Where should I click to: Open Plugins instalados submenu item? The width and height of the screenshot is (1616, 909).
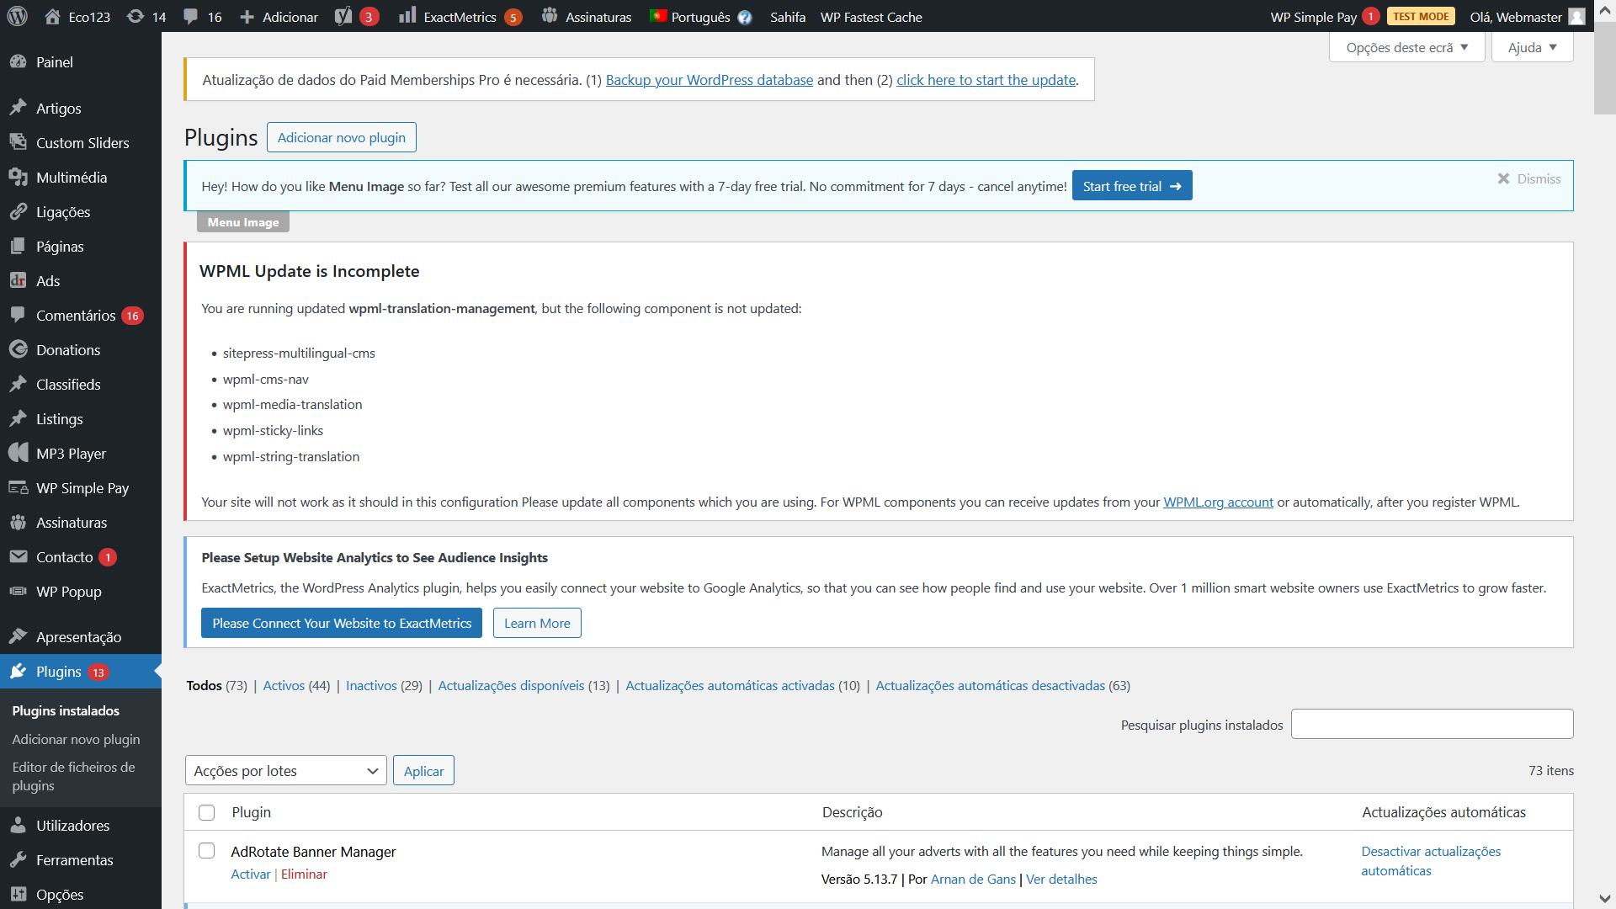point(66,710)
